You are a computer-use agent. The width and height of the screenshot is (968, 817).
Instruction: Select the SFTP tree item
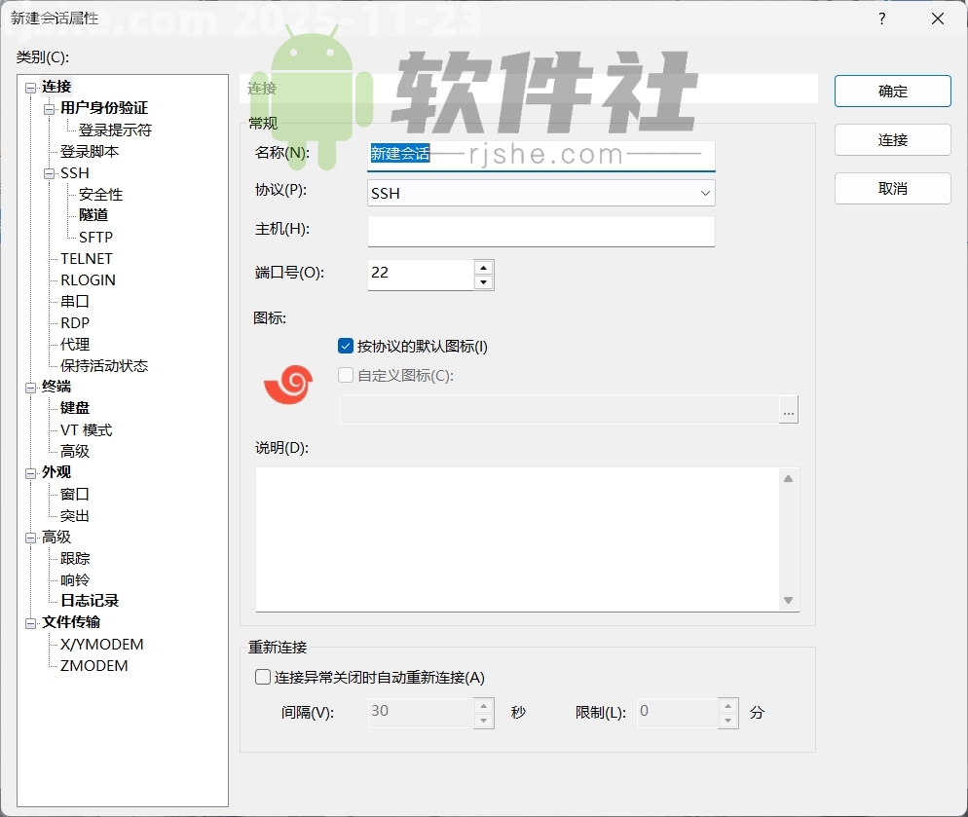point(95,237)
